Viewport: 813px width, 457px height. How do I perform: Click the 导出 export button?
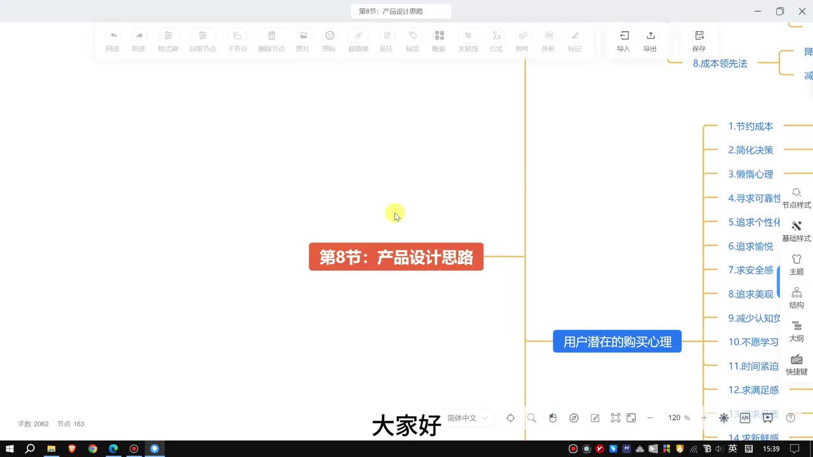[650, 41]
